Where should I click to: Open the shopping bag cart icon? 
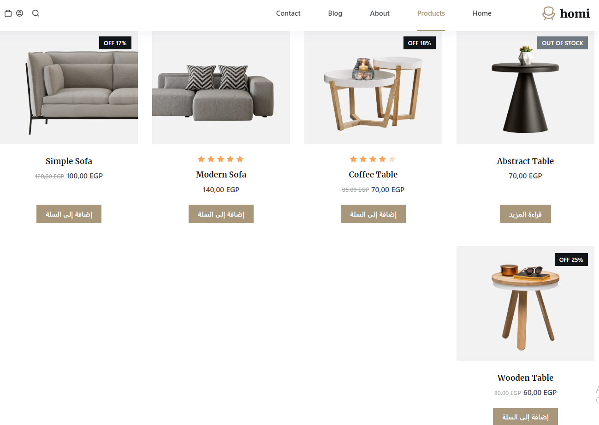tap(8, 13)
